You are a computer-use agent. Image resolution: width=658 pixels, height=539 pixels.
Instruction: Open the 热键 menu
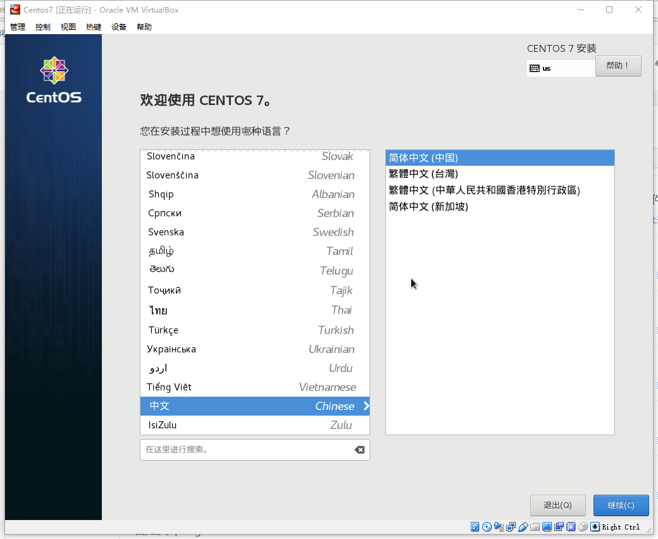pos(94,27)
